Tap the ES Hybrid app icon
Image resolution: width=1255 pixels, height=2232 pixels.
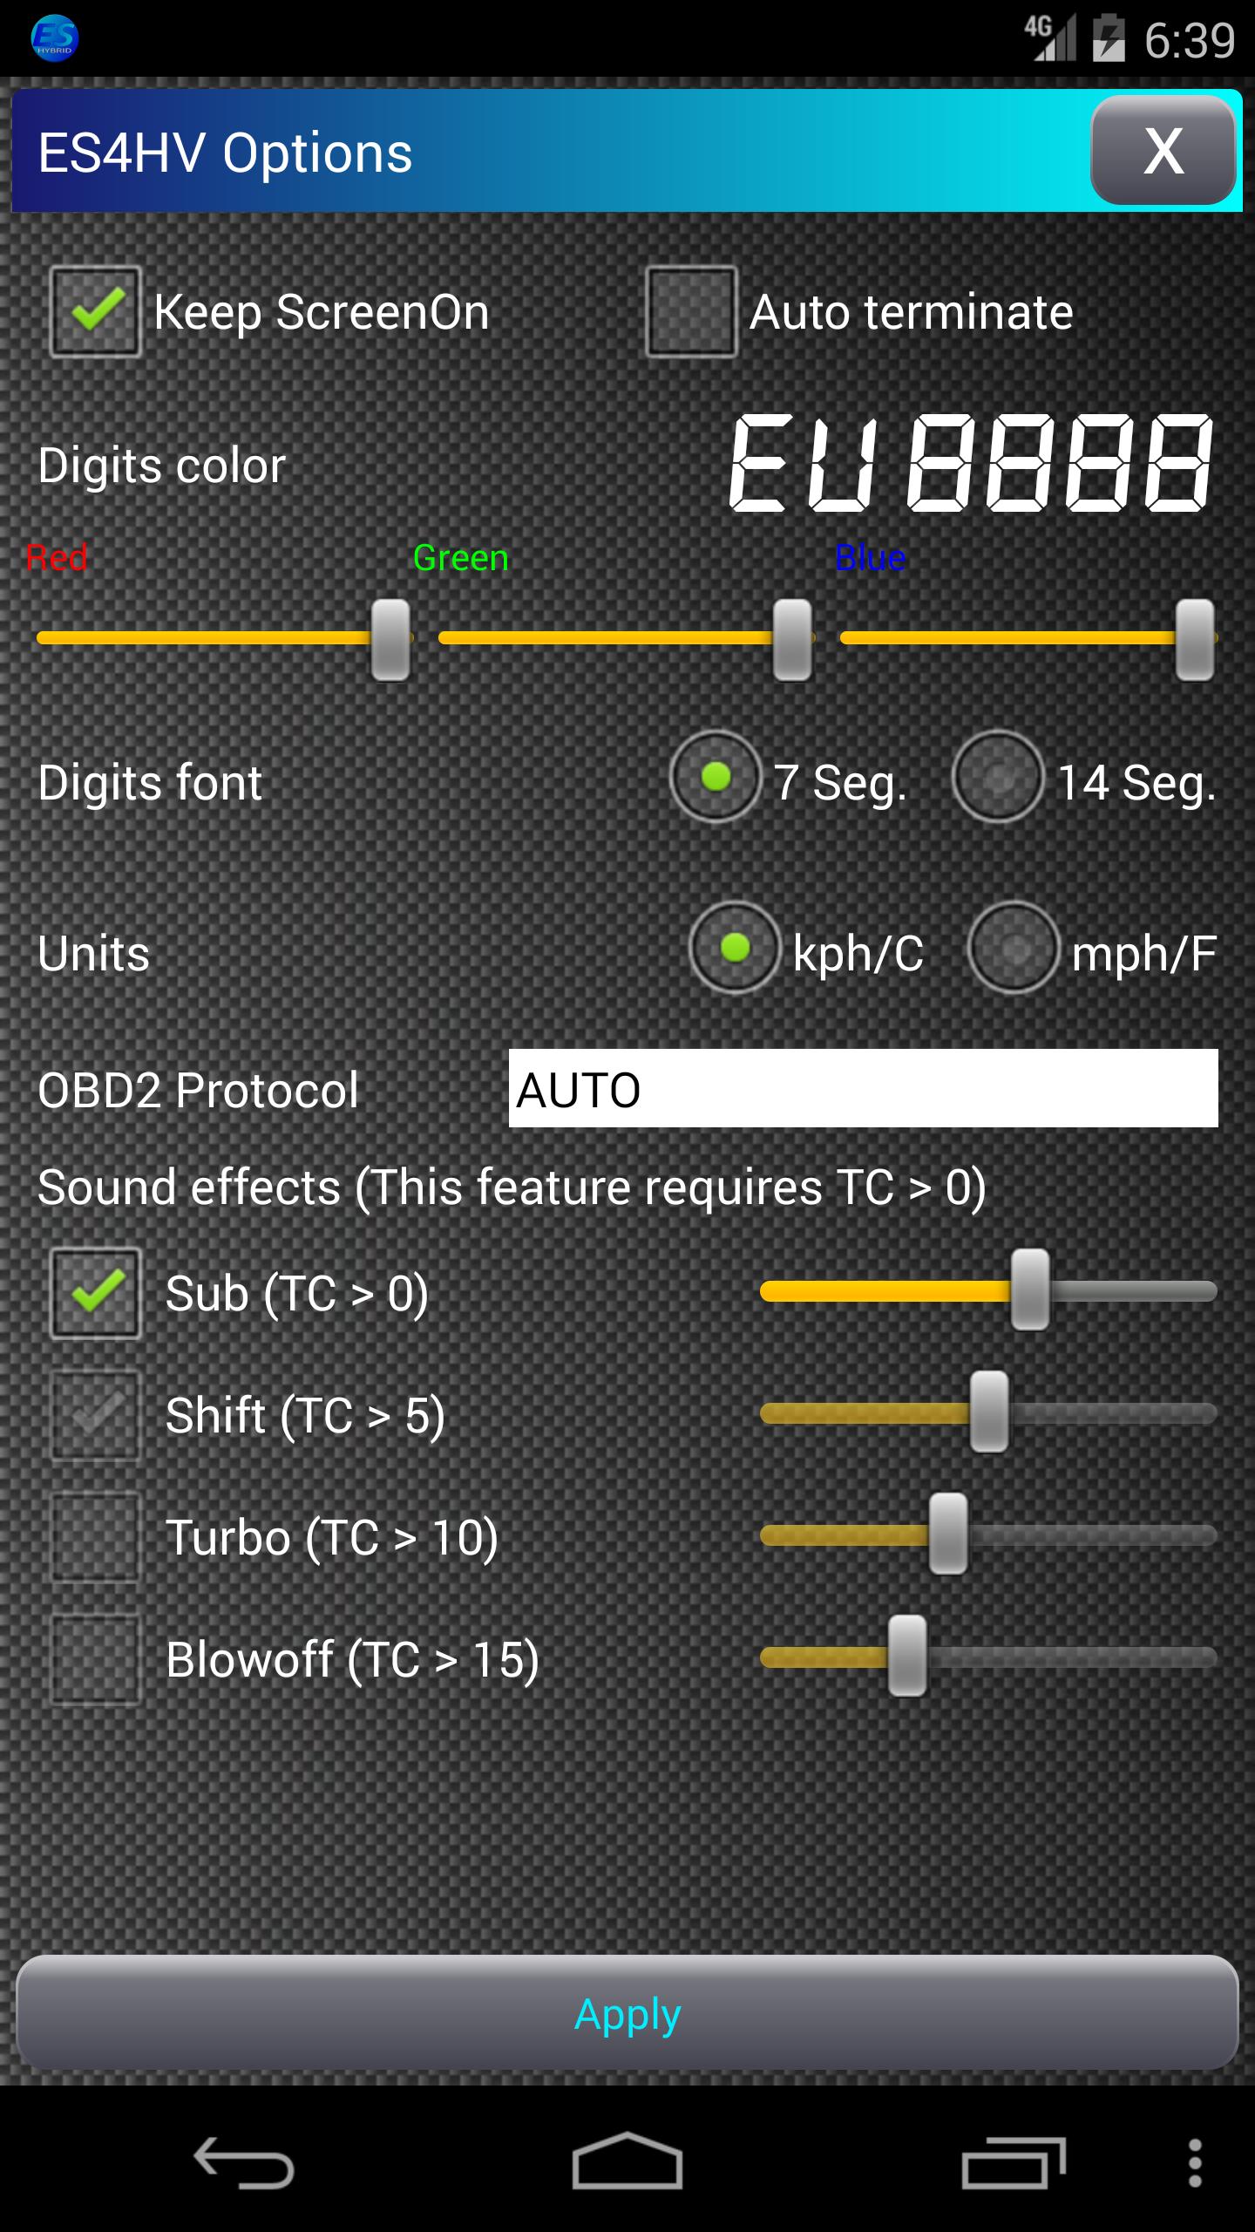click(x=54, y=38)
